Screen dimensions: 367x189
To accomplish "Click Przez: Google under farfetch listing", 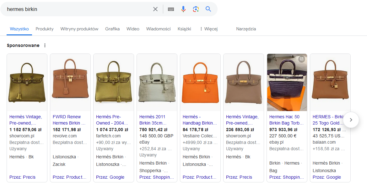I will pyautogui.click(x=110, y=177).
